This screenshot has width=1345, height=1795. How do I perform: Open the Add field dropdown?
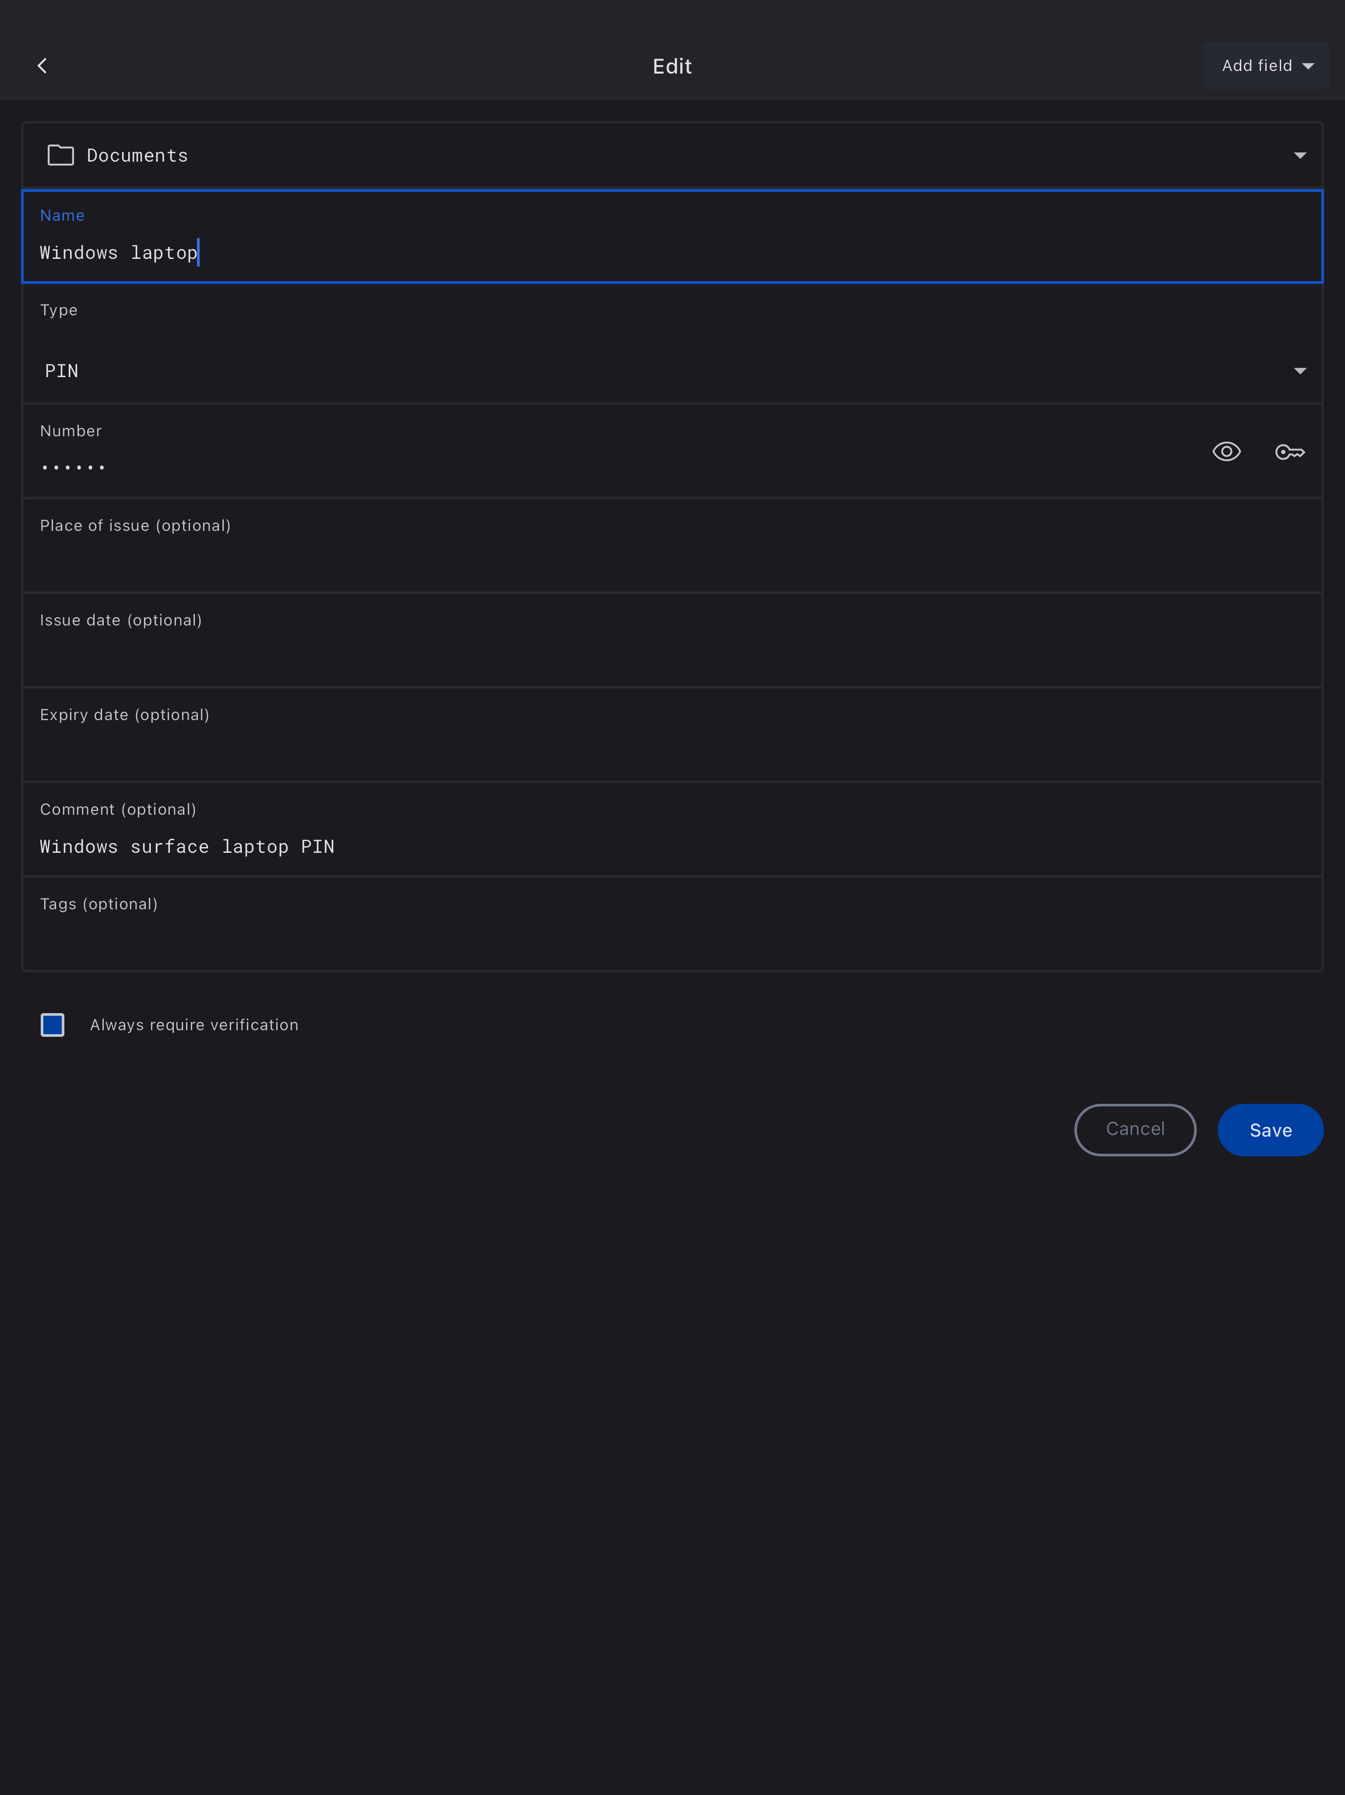1265,66
